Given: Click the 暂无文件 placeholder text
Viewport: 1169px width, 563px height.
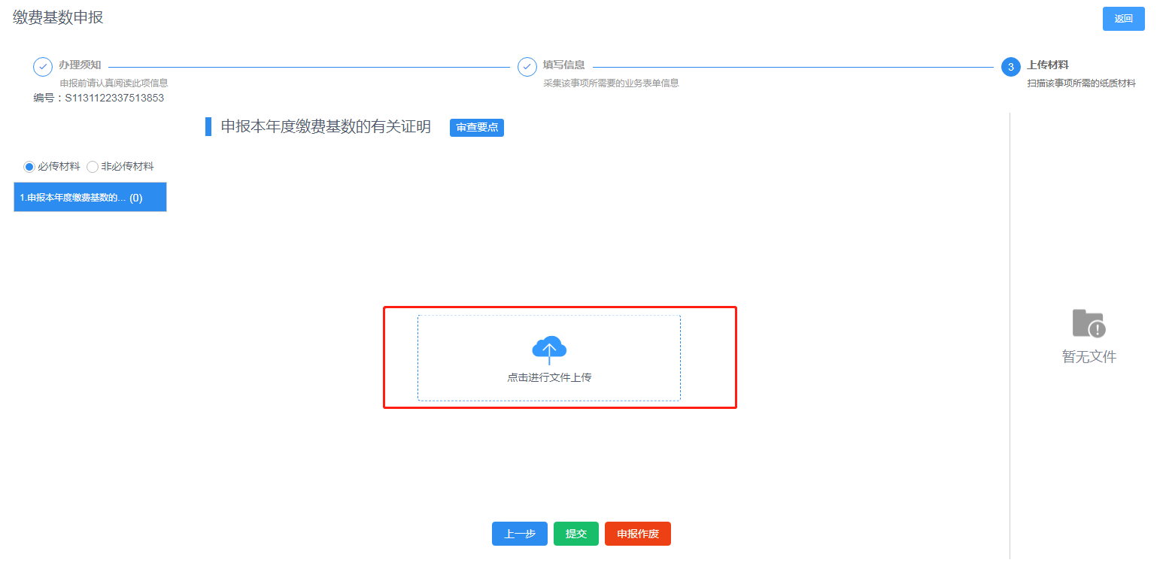Looking at the screenshot, I should 1089,357.
